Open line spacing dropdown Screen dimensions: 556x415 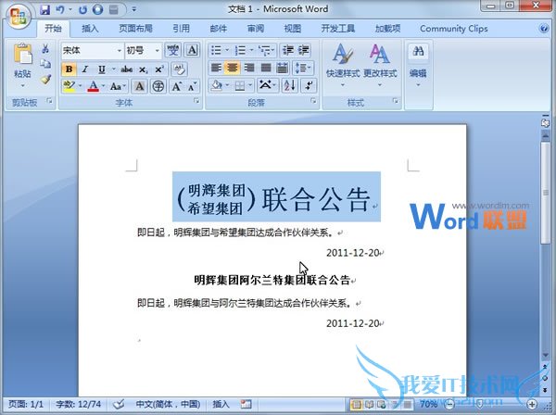click(303, 68)
